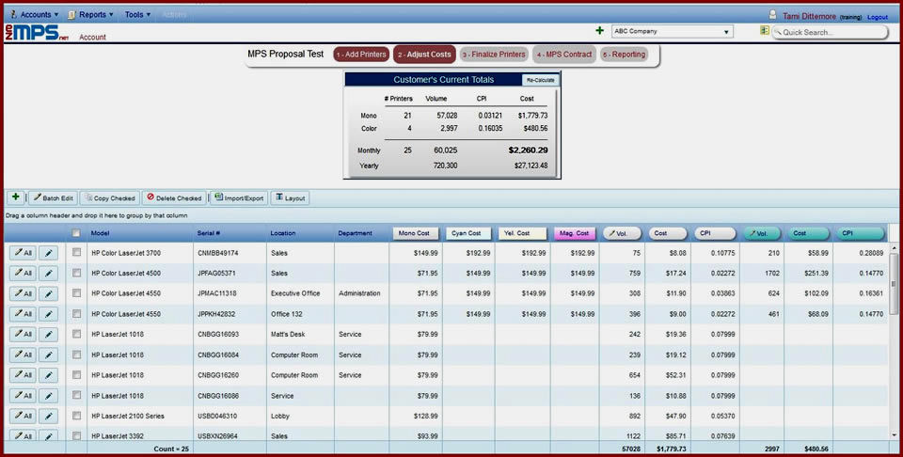Open the Import/Export toolbar option
903x457 pixels.
(x=239, y=198)
